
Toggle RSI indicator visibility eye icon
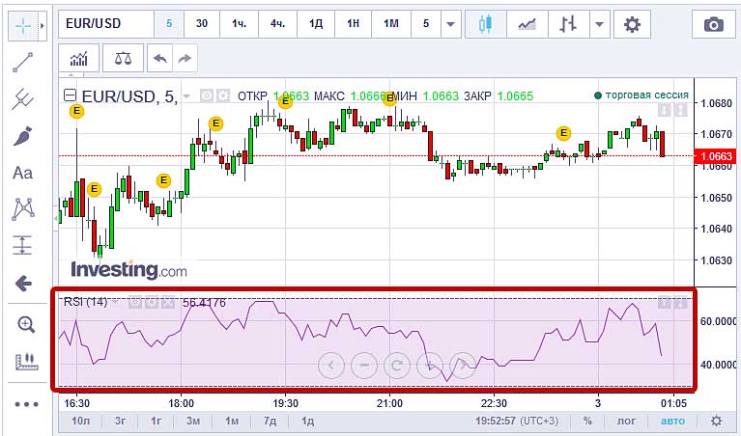click(x=135, y=302)
